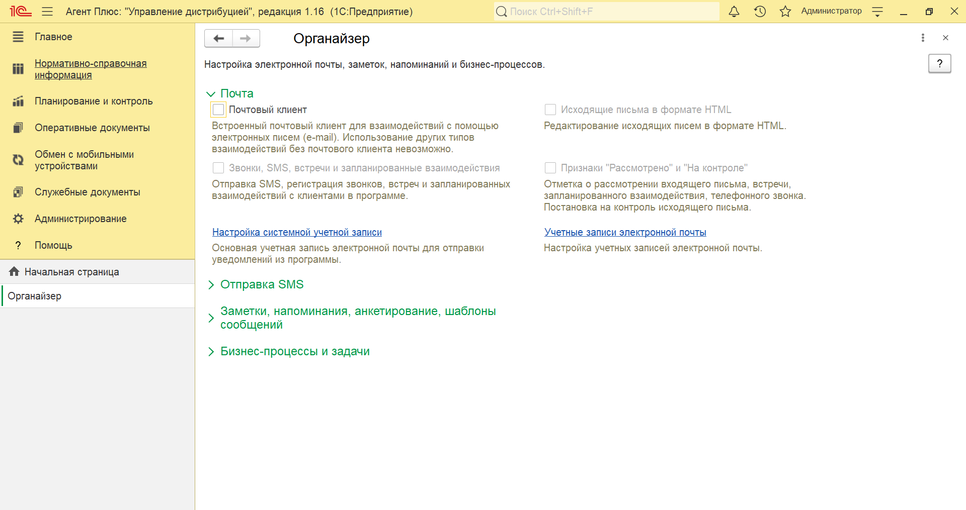Click the Оперативные документы icon
This screenshot has height=510, width=966.
click(18, 128)
